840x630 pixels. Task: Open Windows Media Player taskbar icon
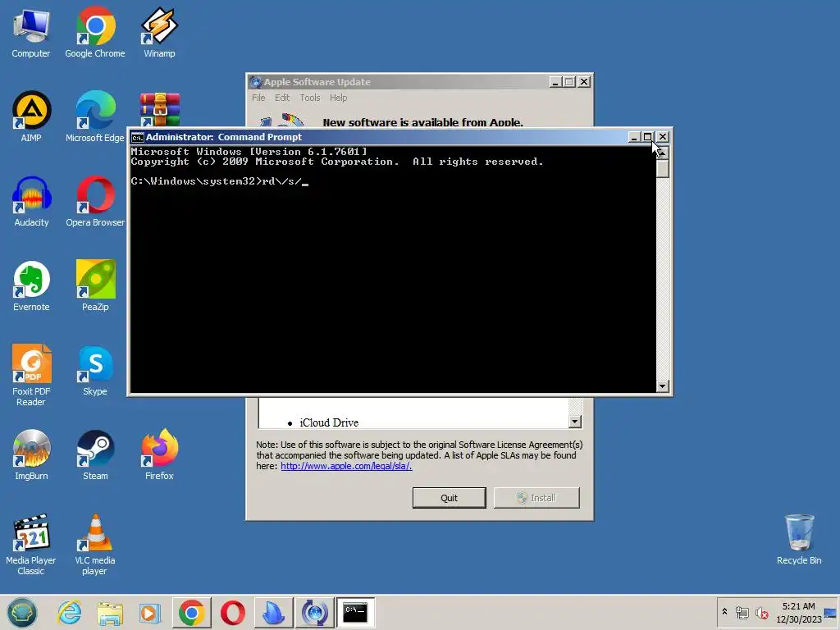point(150,612)
